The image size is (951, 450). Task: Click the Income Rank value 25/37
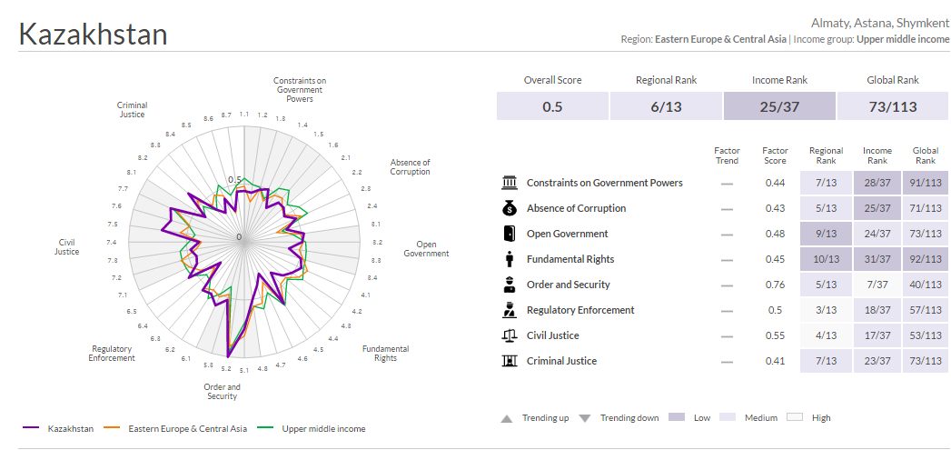pyautogui.click(x=779, y=107)
